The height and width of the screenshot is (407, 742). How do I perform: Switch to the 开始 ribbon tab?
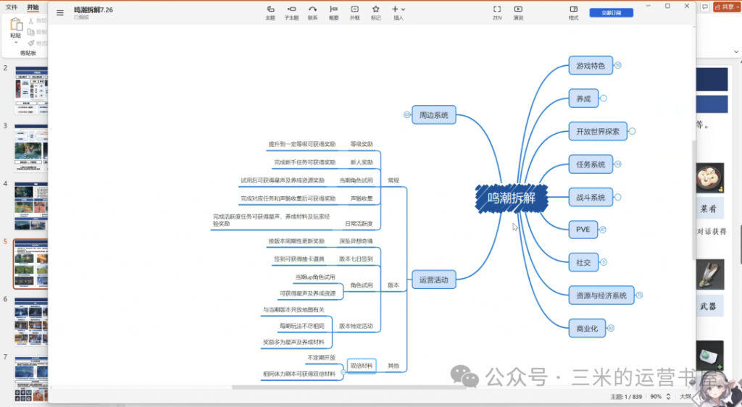click(x=33, y=7)
